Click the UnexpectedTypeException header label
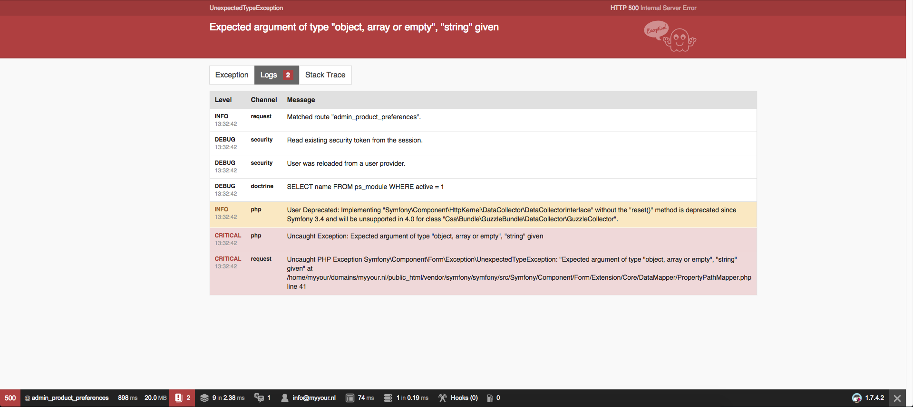The width and height of the screenshot is (913, 407). click(x=246, y=8)
